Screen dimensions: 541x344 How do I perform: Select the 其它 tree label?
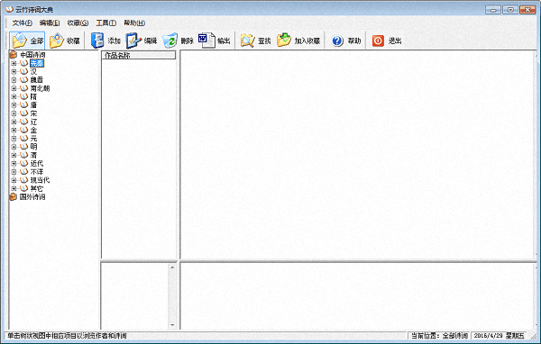pyautogui.click(x=37, y=188)
